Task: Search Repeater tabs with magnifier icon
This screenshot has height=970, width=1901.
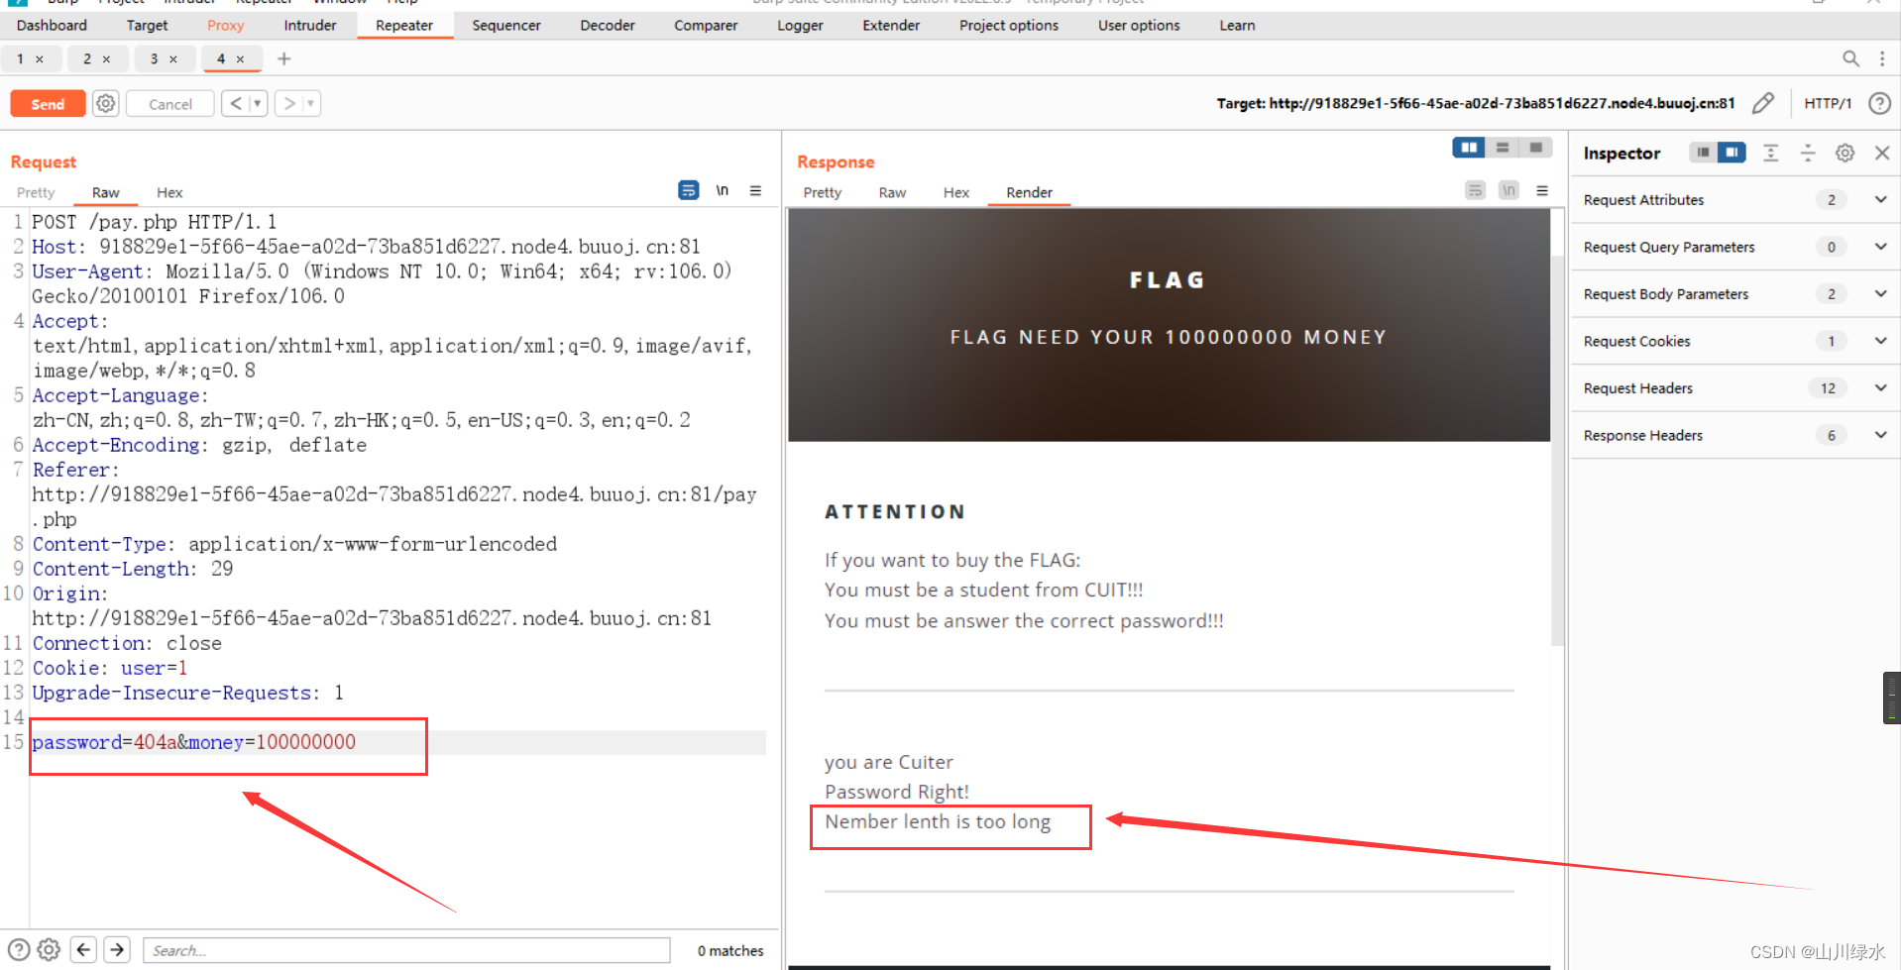Action: pos(1850,58)
